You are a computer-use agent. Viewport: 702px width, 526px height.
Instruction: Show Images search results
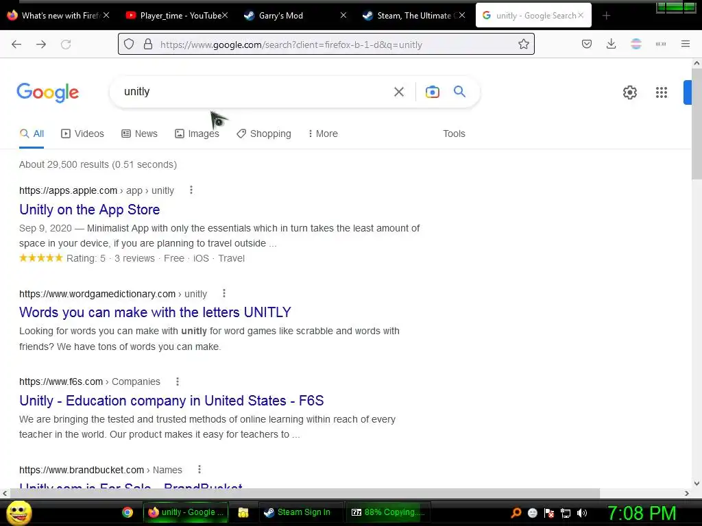point(197,134)
